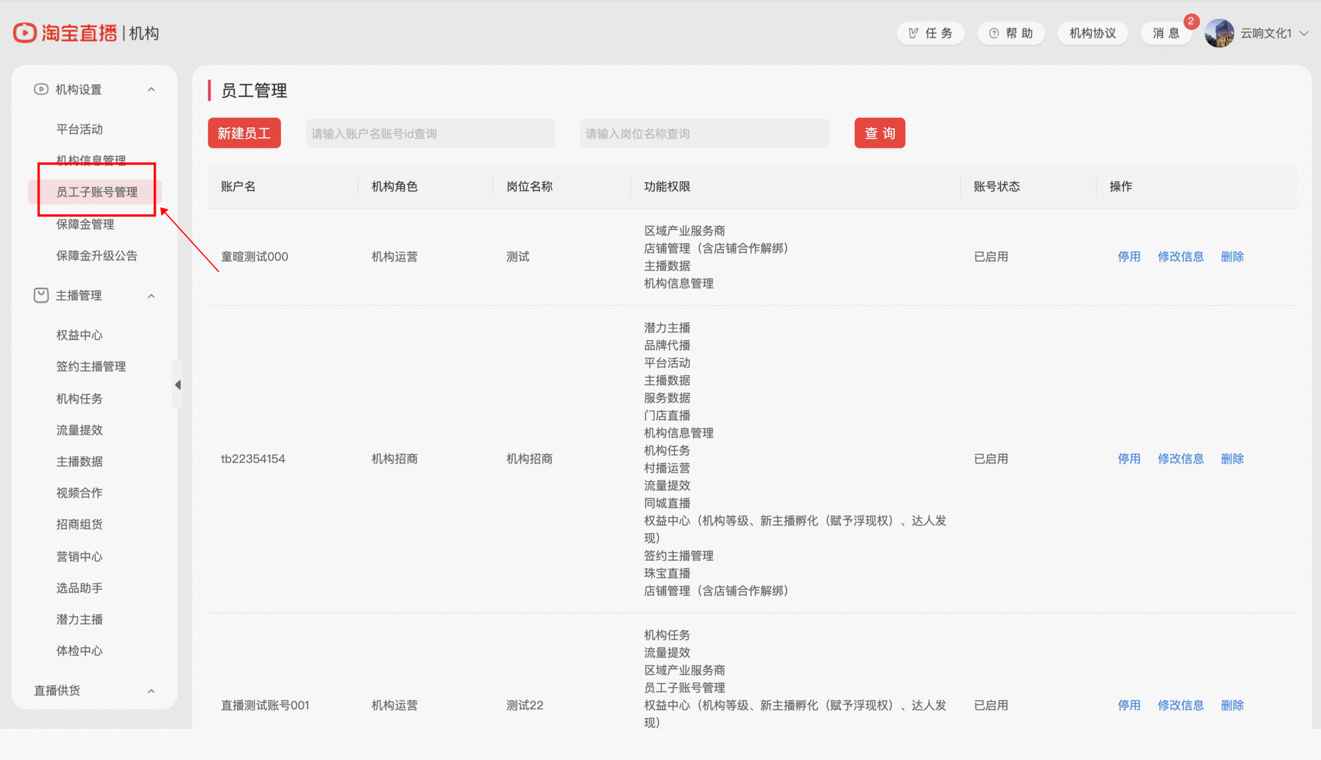Open 主播数据 in the sidebar

pos(80,461)
